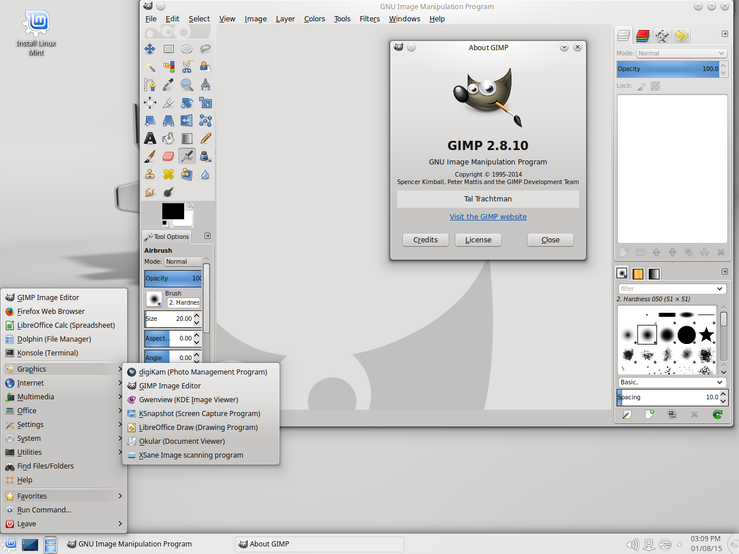The height and width of the screenshot is (554, 739).
Task: Open the Tool Options tab configuration arrow
Action: pos(207,235)
